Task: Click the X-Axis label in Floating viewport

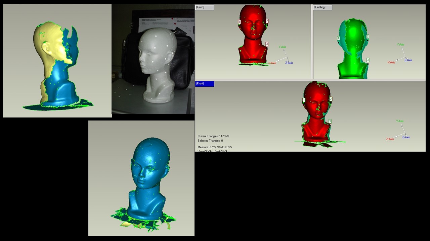Action: coord(391,62)
